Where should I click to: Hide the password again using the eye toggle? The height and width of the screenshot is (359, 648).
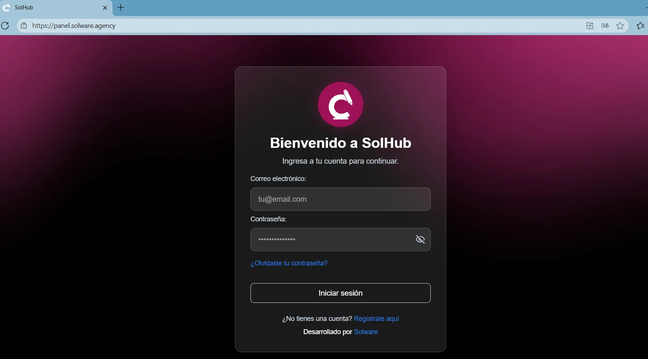coord(421,239)
